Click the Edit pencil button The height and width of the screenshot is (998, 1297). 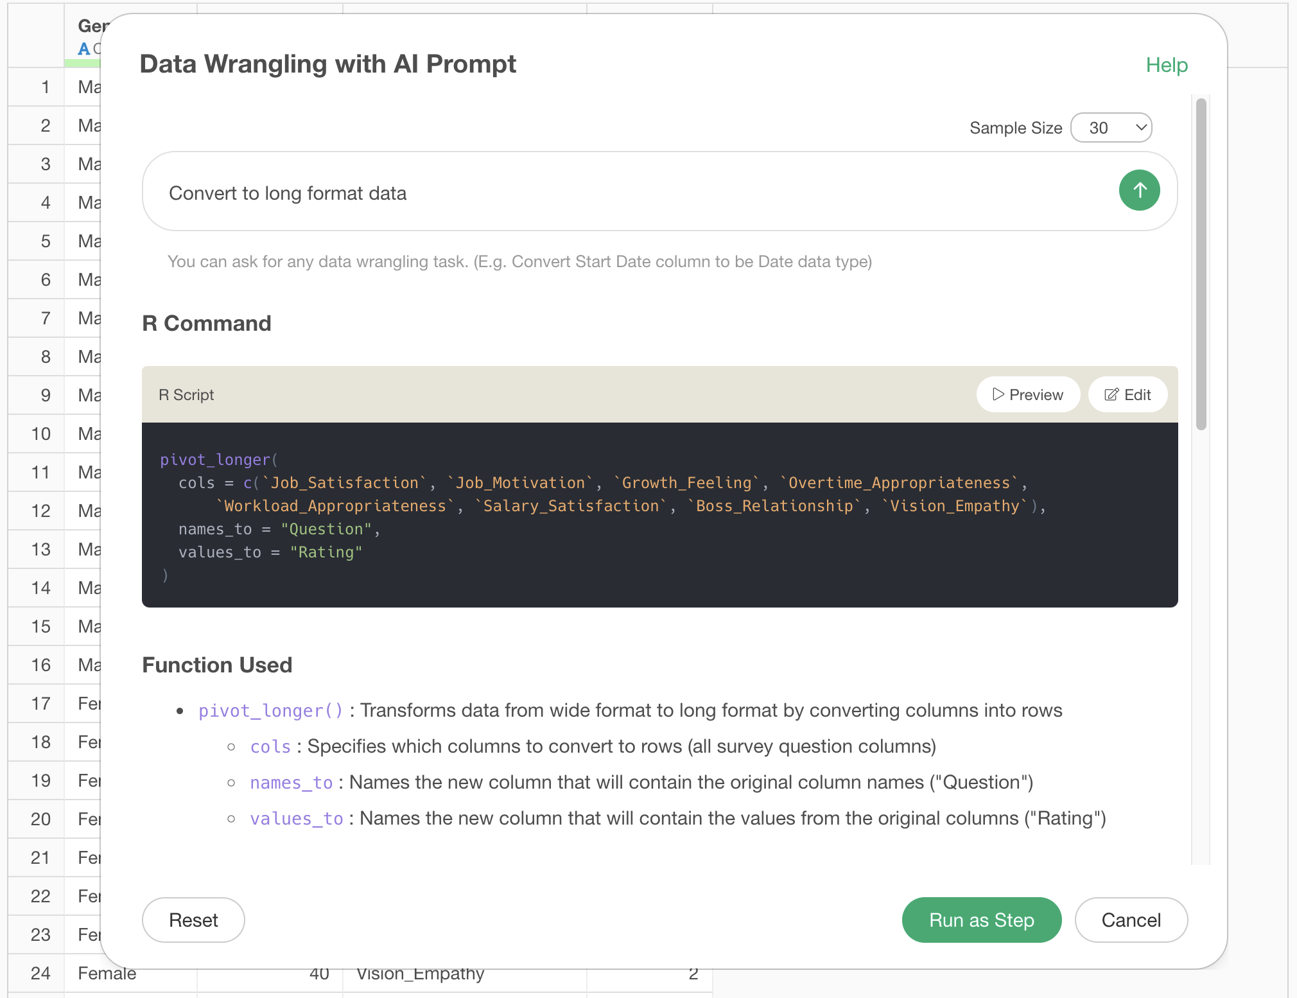[1127, 394]
